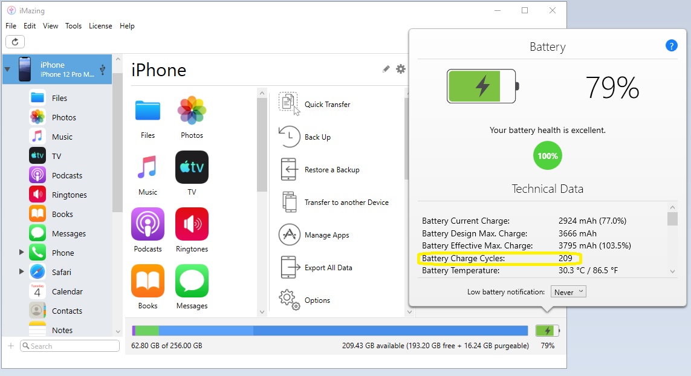Image resolution: width=691 pixels, height=376 pixels.
Task: Click the storage usage bar
Action: pyautogui.click(x=329, y=331)
